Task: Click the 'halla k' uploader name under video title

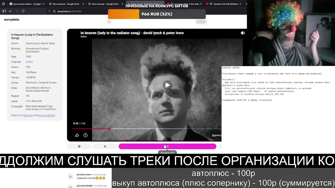Action: [x=83, y=37]
